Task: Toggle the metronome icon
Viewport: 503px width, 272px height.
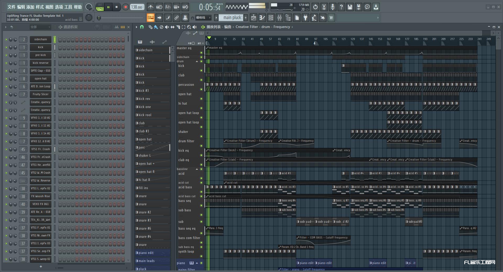Action: click(x=150, y=7)
